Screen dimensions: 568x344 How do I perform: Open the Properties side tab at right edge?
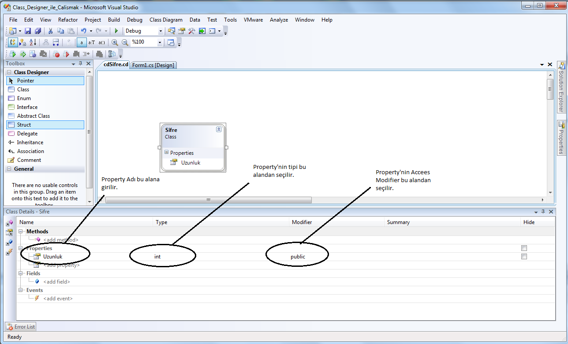pos(561,138)
